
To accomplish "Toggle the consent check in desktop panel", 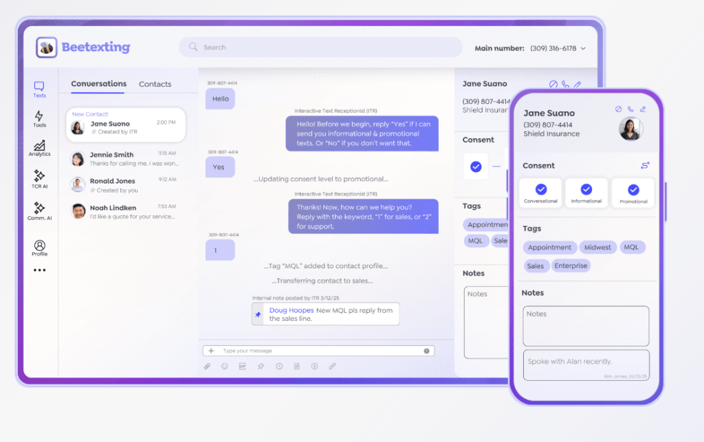I will (x=476, y=167).
